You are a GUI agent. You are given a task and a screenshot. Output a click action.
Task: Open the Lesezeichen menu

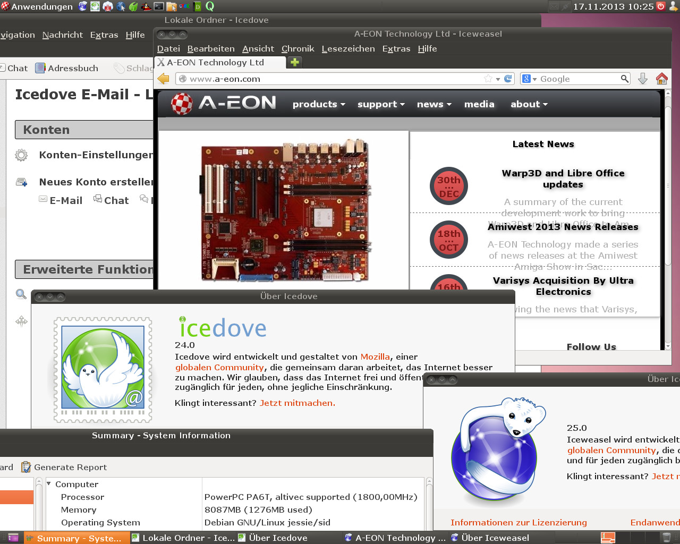[348, 48]
